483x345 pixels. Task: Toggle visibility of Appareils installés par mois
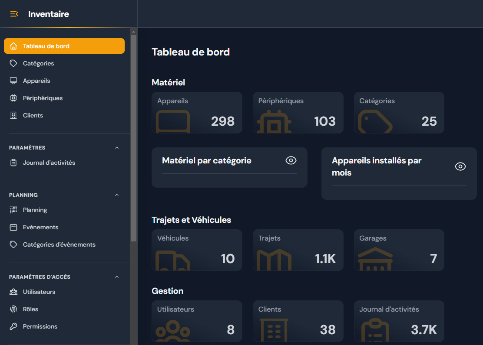point(460,166)
